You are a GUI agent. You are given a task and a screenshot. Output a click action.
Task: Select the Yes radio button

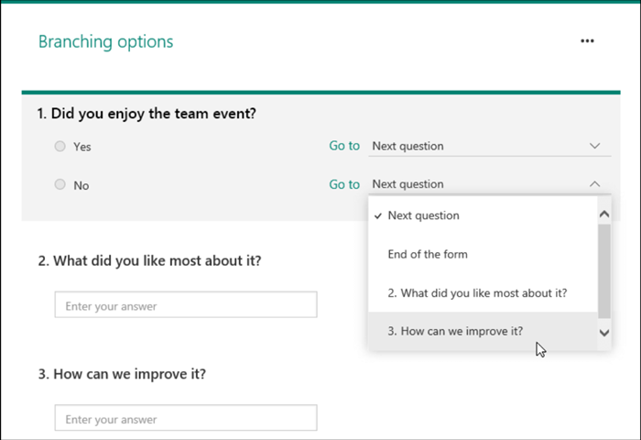pyautogui.click(x=60, y=146)
